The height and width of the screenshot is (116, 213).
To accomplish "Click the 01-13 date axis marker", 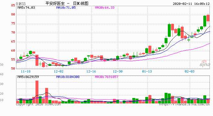I will pos(147,71).
